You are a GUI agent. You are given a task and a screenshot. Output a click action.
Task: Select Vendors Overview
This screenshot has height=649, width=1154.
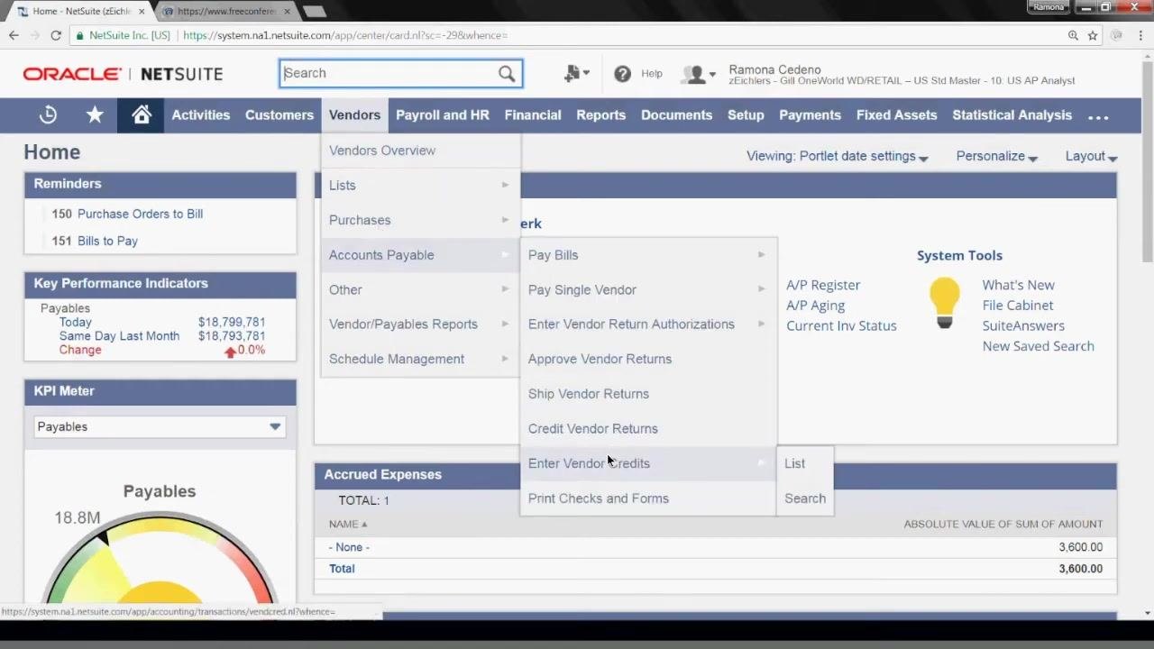(420, 151)
